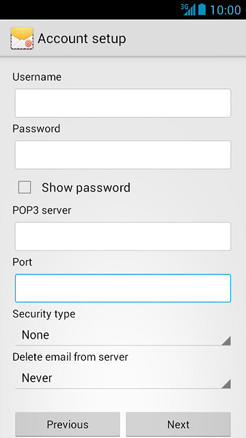
Task: Go back with the Previous button
Action: 68,424
